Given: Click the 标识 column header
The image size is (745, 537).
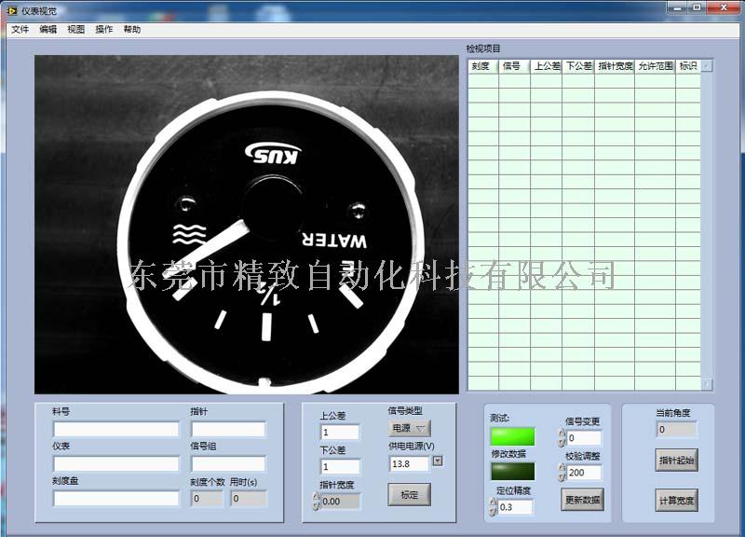Looking at the screenshot, I should pos(688,66).
